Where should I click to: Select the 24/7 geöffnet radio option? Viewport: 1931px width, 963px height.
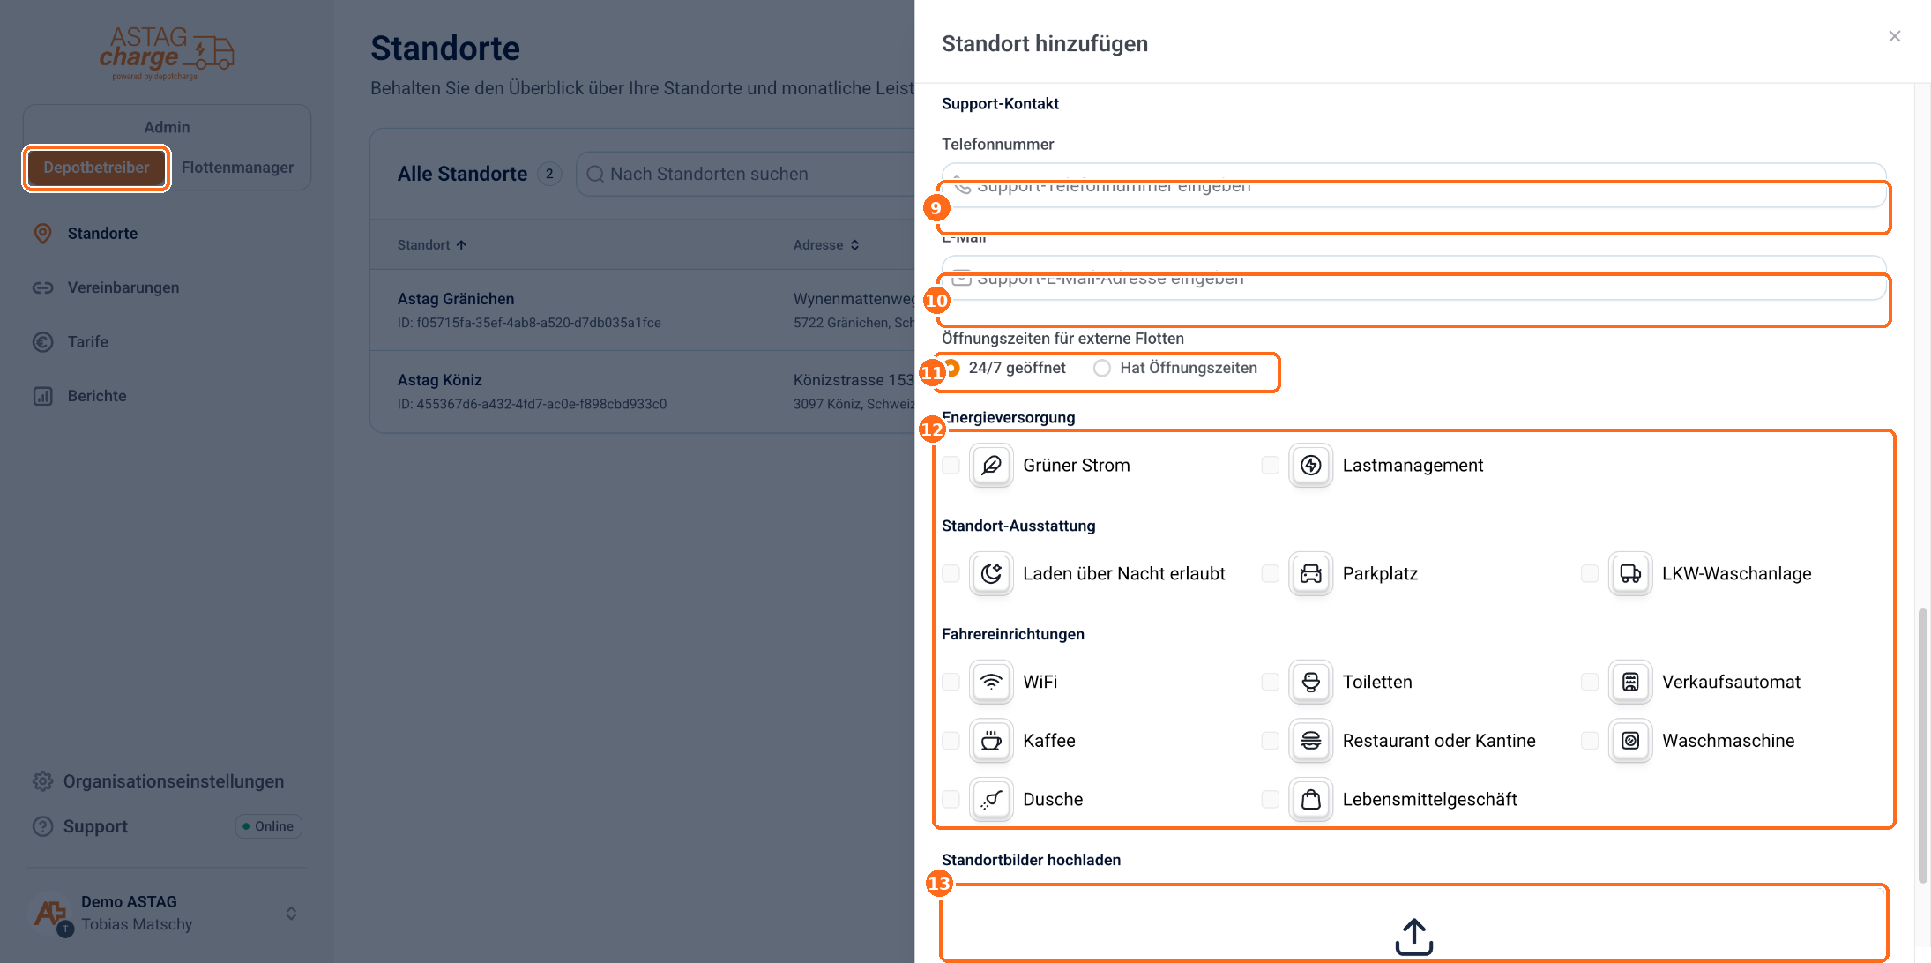pos(951,368)
